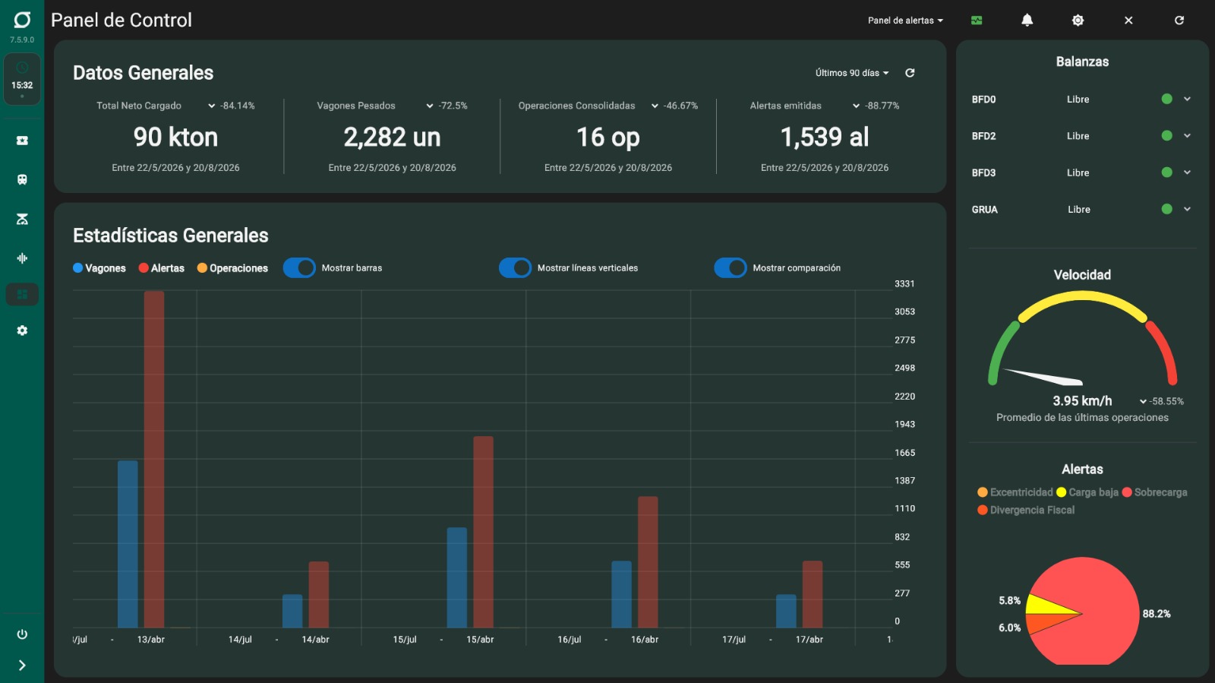Click the GRUA green status indicator
1215x683 pixels.
(1167, 209)
